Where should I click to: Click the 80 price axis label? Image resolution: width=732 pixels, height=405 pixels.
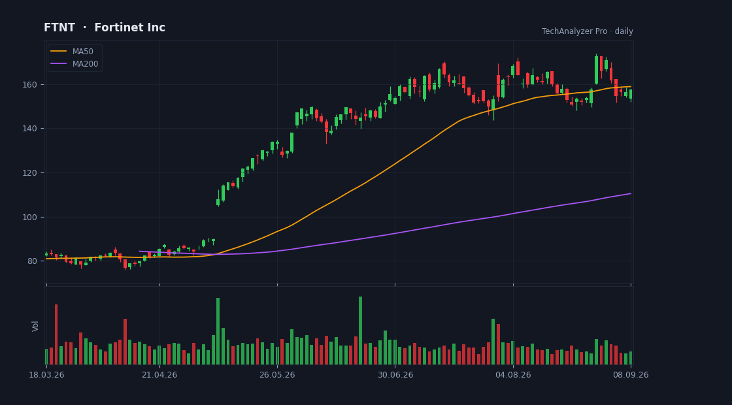[x=33, y=261]
